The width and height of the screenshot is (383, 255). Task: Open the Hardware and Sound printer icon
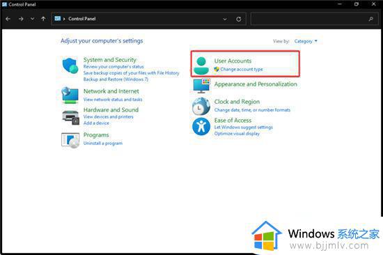[70, 118]
